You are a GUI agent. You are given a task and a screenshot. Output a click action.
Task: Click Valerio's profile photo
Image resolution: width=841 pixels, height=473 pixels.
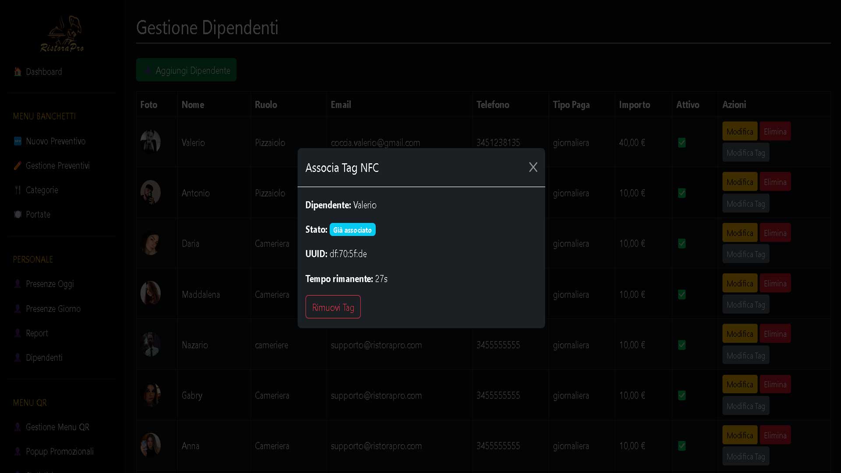(150, 142)
